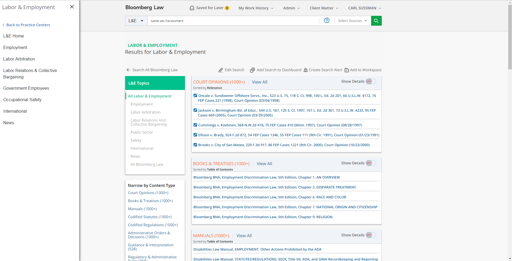512x261 pixels.
Task: Narrow by Books & Treatises (1000+)
Action: pos(150,201)
